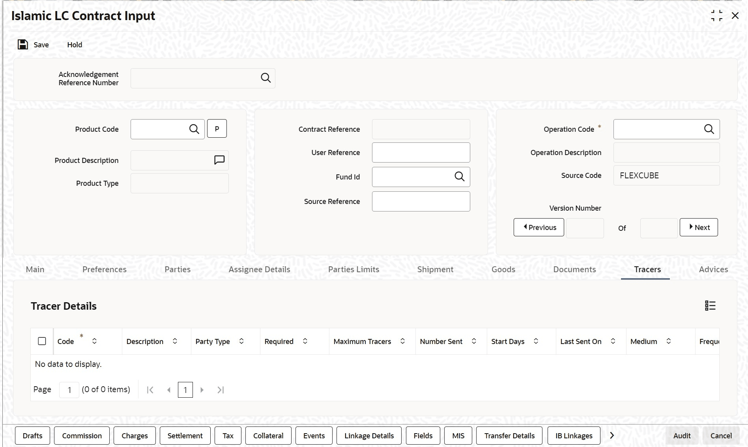Open the Tax subsystem
The height and width of the screenshot is (447, 748).
coord(228,436)
